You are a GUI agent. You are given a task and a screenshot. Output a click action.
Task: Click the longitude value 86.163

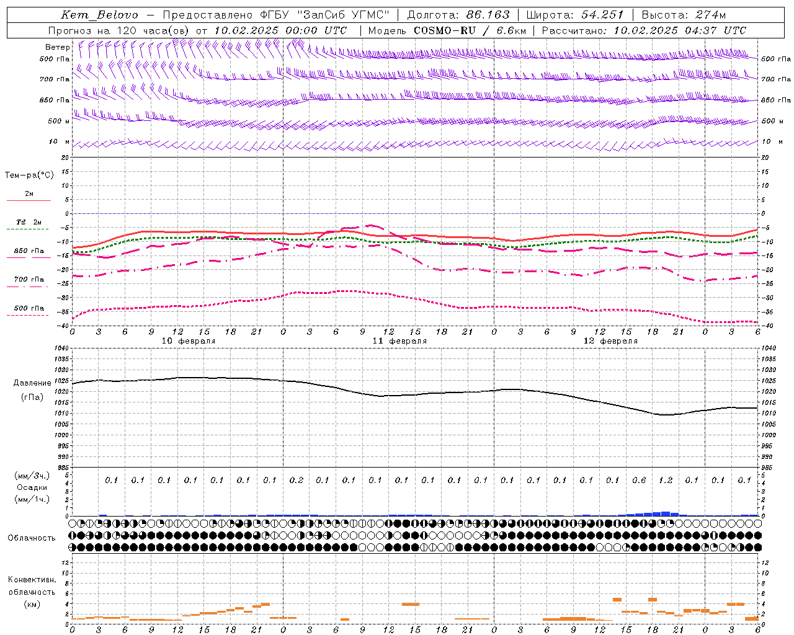click(488, 15)
